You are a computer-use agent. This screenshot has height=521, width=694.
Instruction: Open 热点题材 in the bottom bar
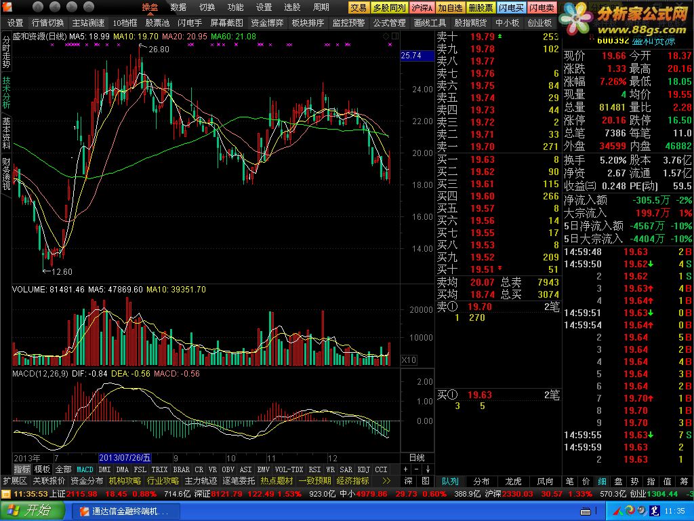click(x=277, y=481)
